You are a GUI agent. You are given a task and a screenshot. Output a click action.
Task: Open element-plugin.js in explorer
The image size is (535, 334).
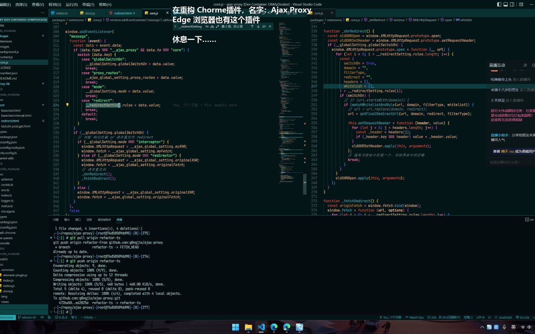(x=15, y=275)
